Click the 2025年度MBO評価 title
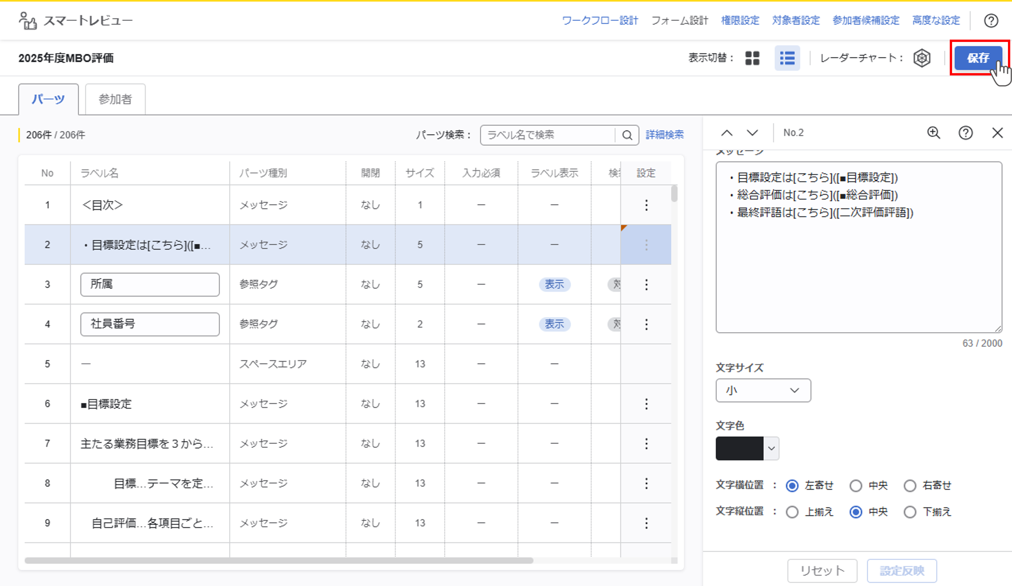This screenshot has height=586, width=1012. tap(66, 58)
